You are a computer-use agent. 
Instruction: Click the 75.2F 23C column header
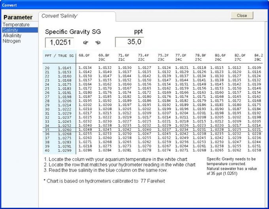click(x=163, y=58)
